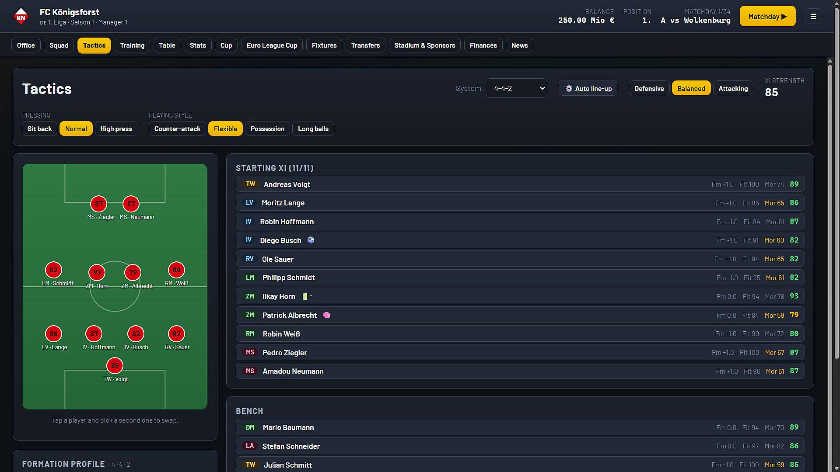Open the System 4-4-2 formation dropdown
The height and width of the screenshot is (472, 840).
click(x=516, y=88)
